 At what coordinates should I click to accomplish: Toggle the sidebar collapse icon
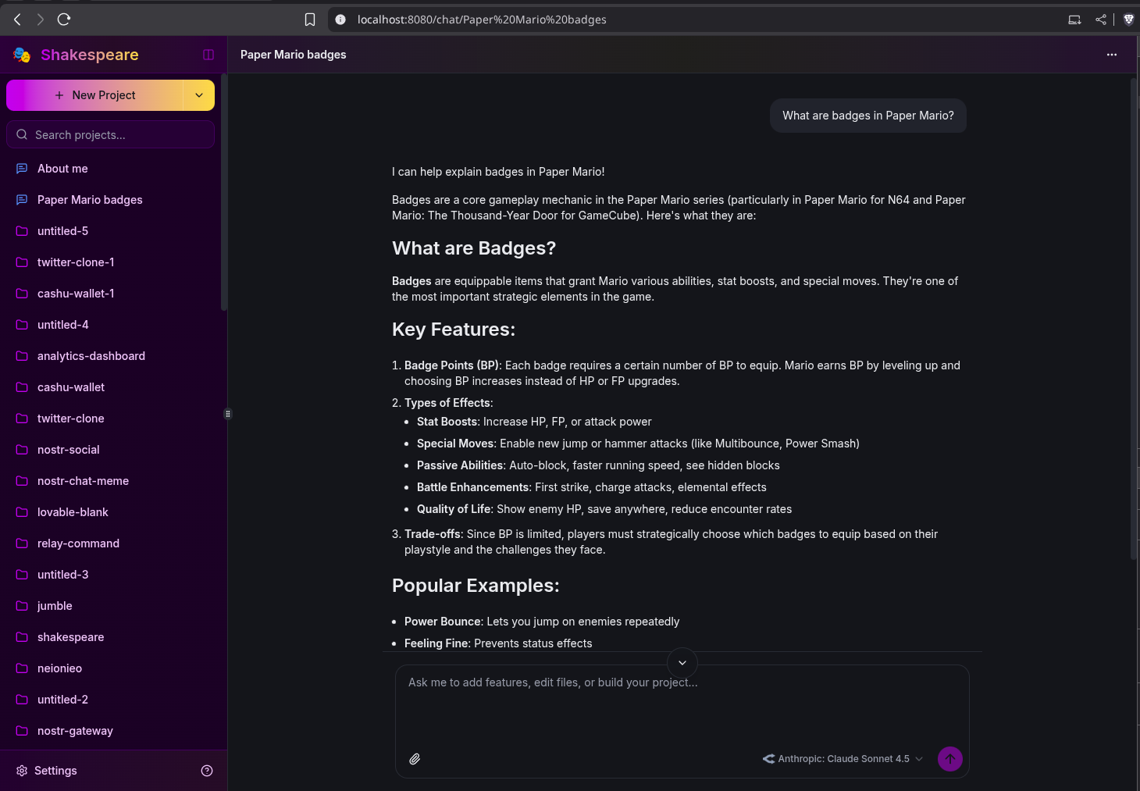tap(208, 55)
